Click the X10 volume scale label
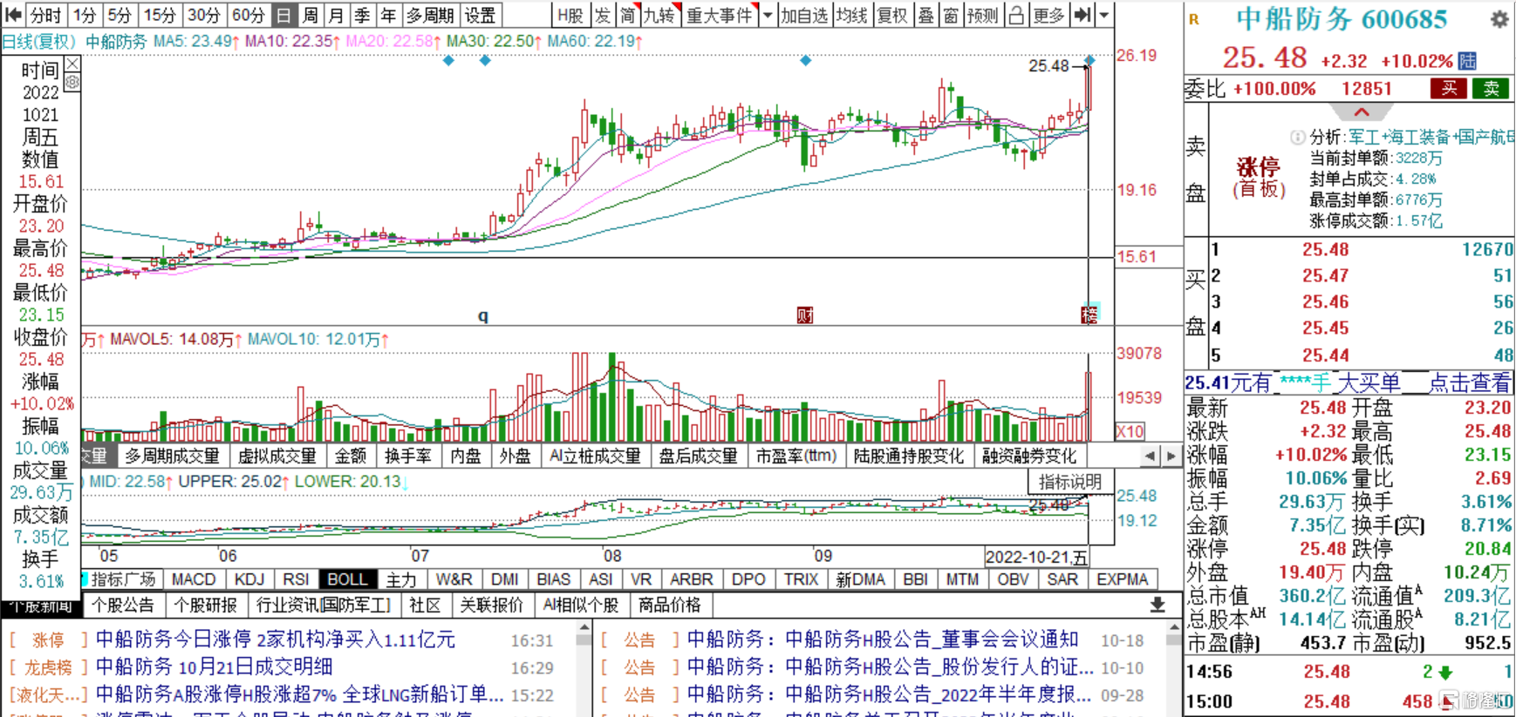Screen dimensions: 1516x717 1130,431
